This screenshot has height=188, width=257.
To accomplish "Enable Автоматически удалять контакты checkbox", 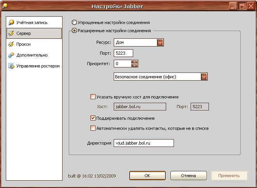I will point(93,128).
